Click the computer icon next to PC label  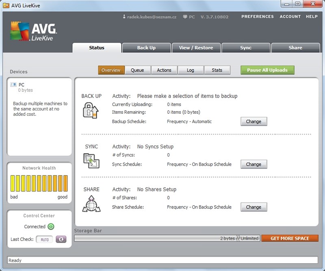click(185, 17)
